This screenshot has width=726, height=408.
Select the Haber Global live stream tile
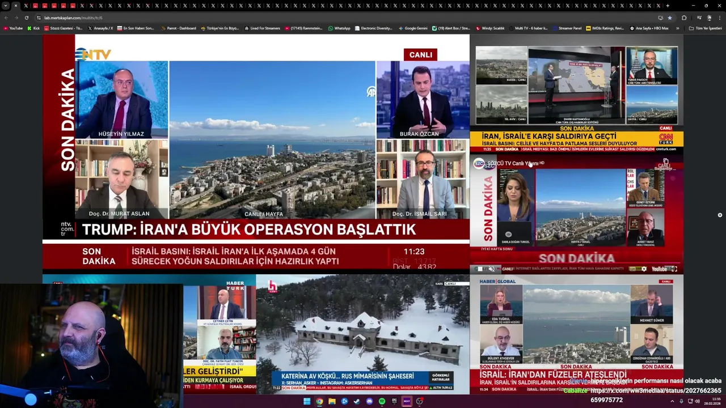pos(576,334)
